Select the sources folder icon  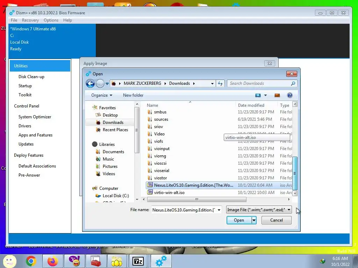[x=150, y=119]
